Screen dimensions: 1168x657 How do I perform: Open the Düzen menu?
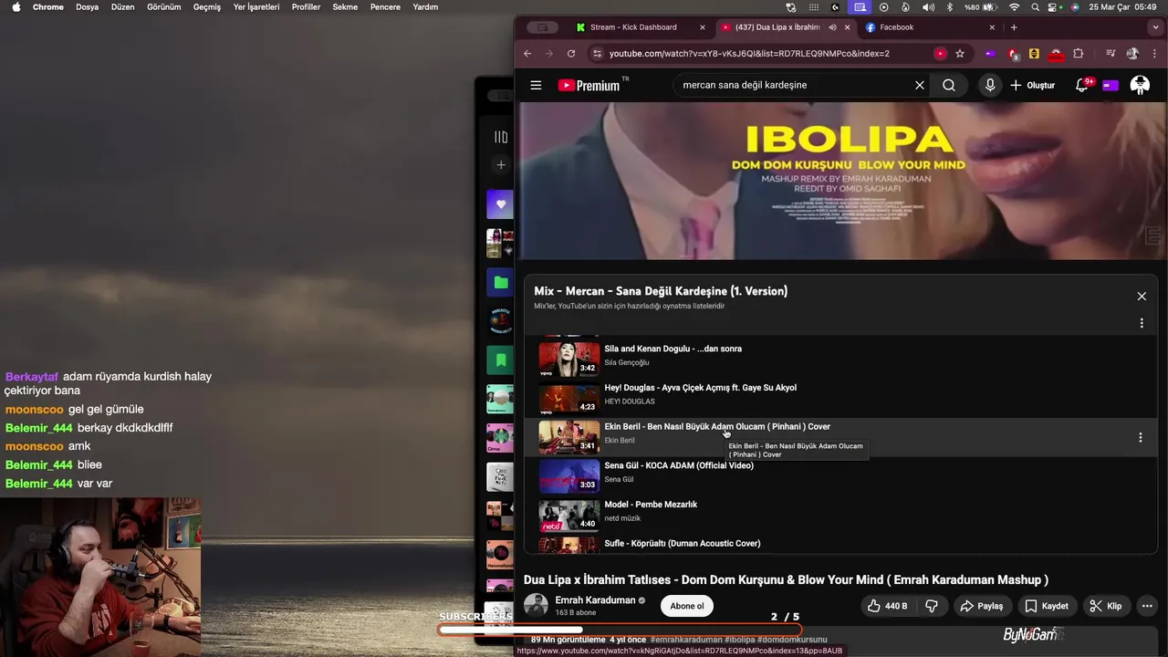[122, 7]
